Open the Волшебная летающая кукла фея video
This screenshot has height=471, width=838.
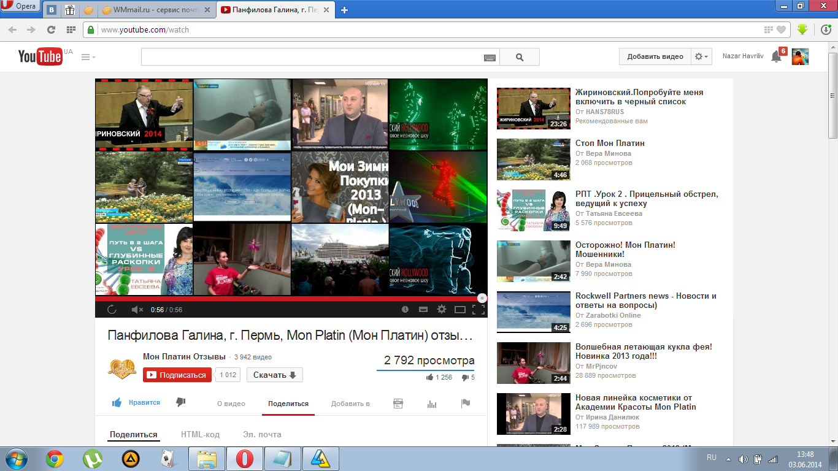click(644, 351)
